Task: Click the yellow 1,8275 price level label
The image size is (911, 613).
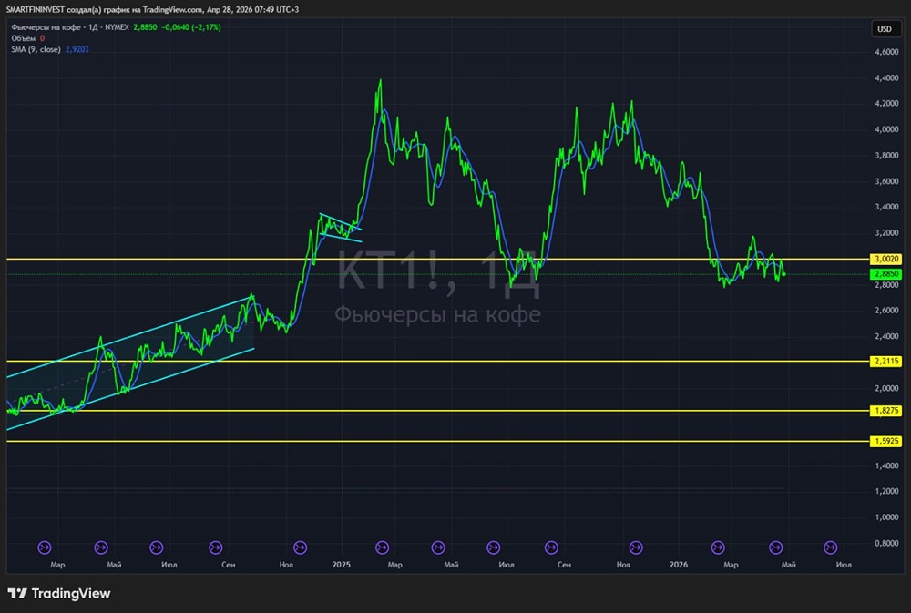Action: pos(885,411)
